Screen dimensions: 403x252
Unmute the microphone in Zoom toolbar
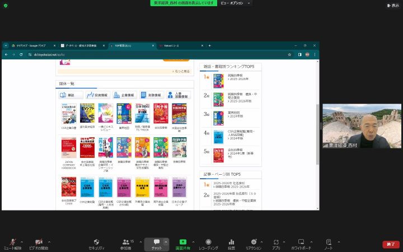point(10,241)
